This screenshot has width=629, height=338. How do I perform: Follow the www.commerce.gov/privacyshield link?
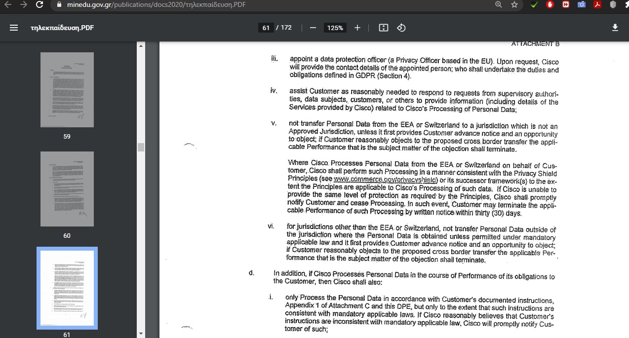point(386,180)
